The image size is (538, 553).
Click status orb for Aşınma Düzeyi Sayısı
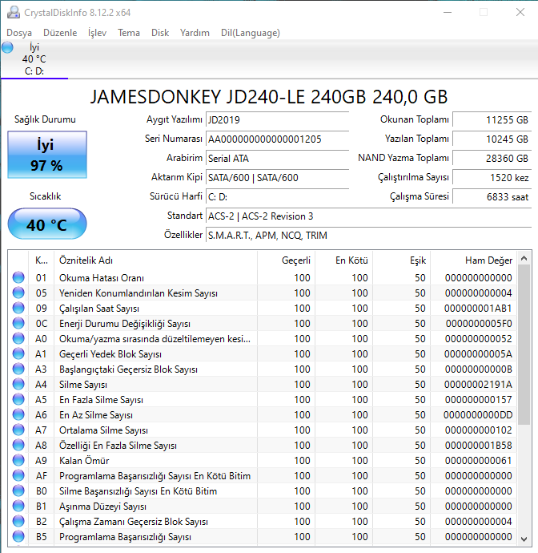point(18,506)
